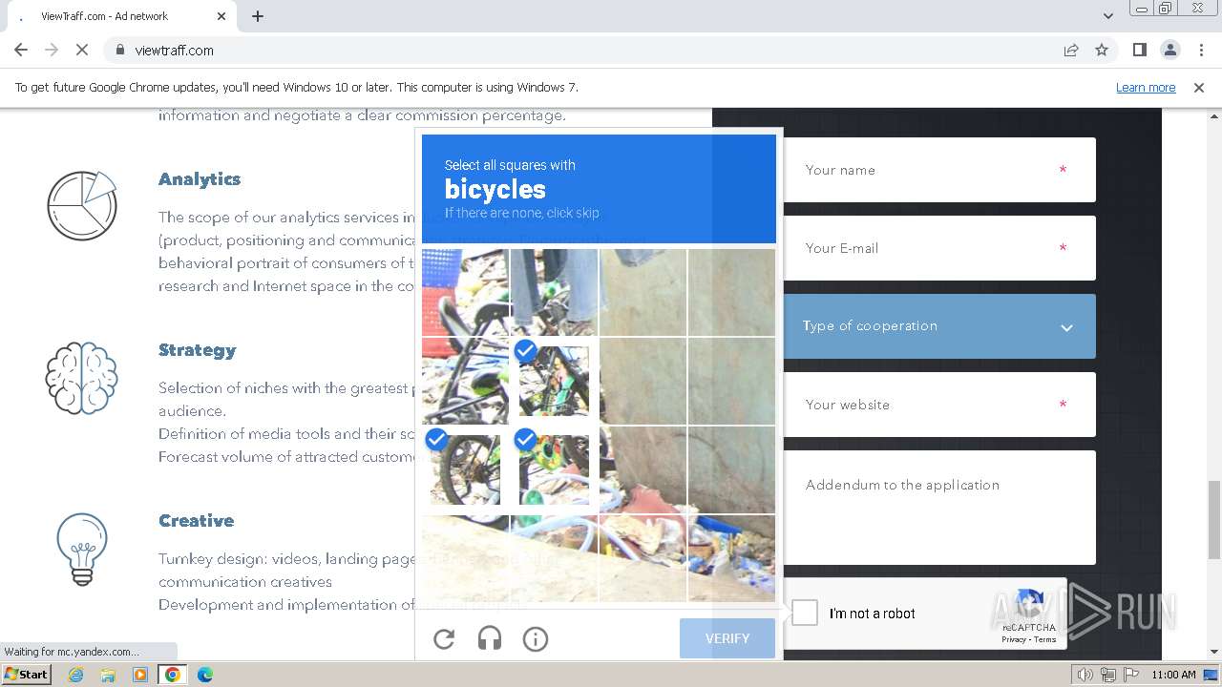Dismiss the Chrome update notification bar
Image resolution: width=1222 pixels, height=687 pixels.
coord(1199,87)
